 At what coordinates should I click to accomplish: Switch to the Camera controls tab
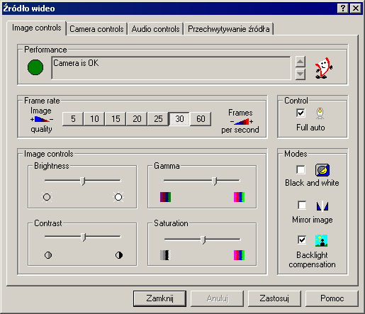96,29
